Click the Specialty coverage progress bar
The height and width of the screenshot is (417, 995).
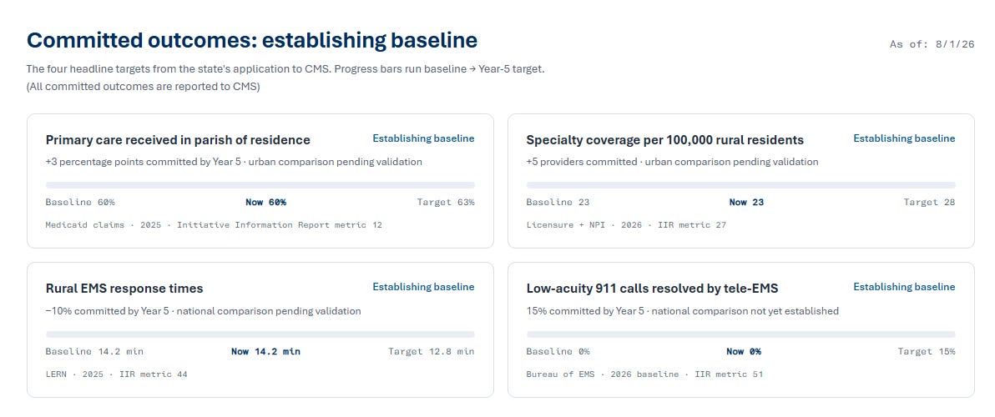(x=740, y=185)
